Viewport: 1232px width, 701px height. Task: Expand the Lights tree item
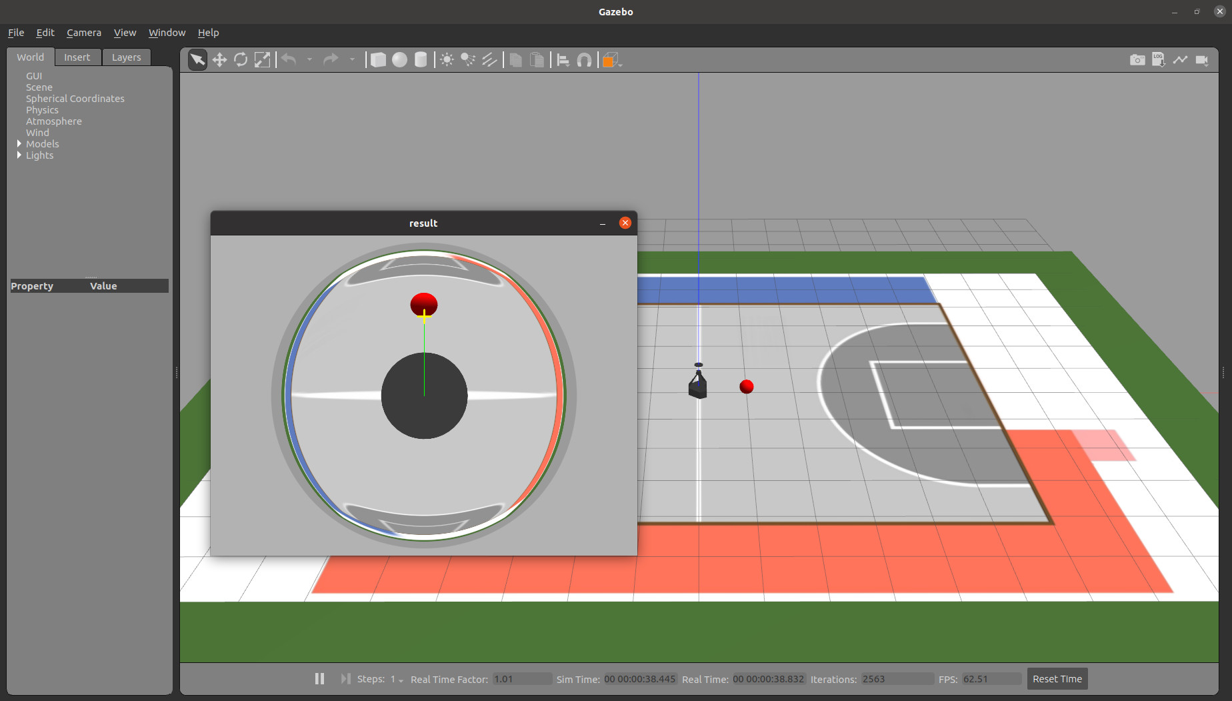[x=19, y=155]
